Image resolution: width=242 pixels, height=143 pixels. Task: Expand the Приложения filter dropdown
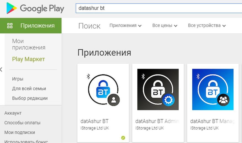[126, 26]
